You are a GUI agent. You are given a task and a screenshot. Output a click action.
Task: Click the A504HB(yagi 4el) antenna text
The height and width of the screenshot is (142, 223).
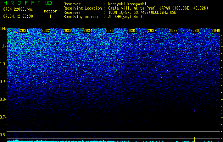(125, 17)
